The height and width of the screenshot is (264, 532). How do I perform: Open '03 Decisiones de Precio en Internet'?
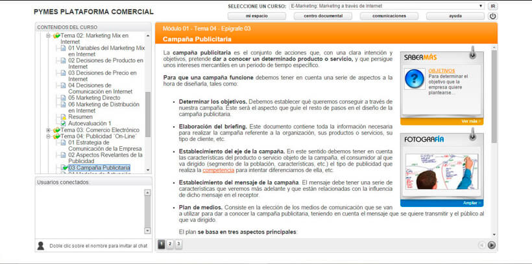[103, 76]
